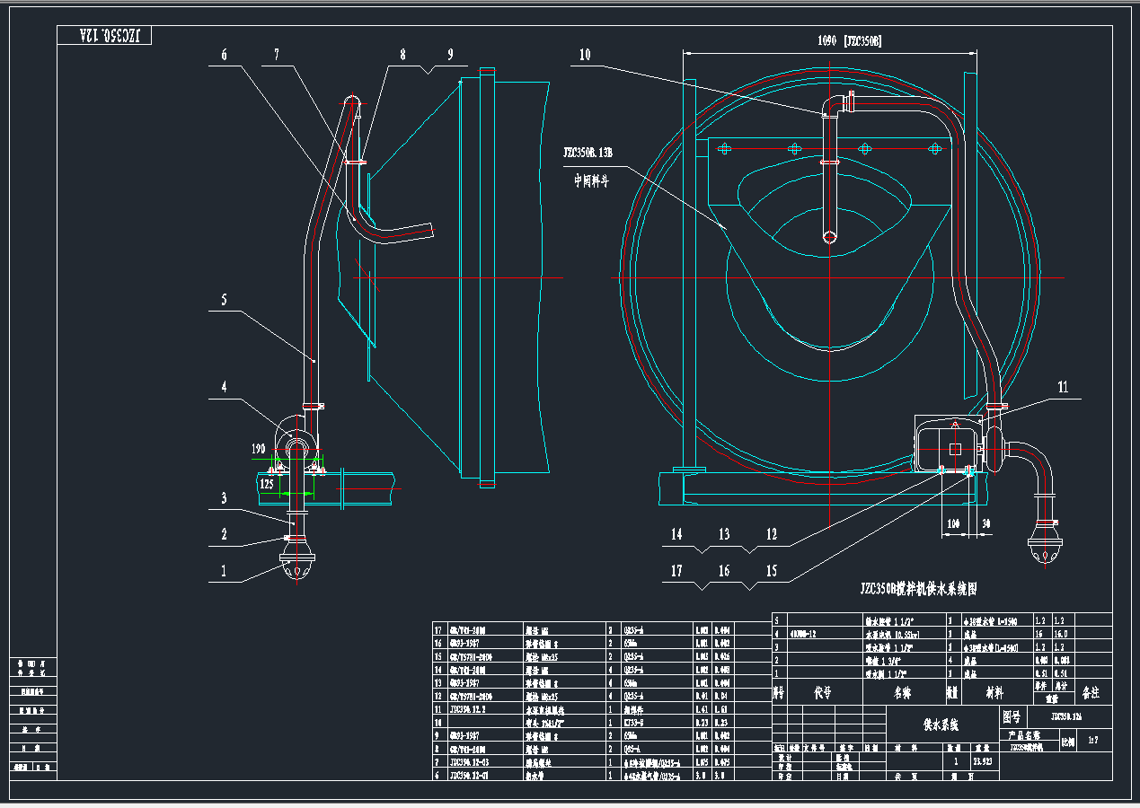This screenshot has width=1140, height=808.
Task: Select the 23.923 weight value
Action: (x=984, y=761)
